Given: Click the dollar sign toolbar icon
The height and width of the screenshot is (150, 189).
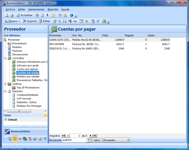Looking at the screenshot, I should [x=47, y=15].
